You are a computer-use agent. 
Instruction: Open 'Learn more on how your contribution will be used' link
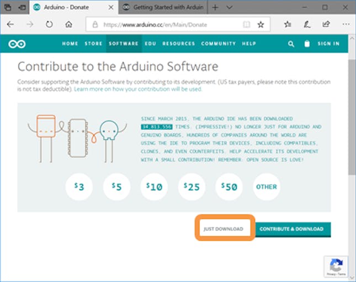138,89
